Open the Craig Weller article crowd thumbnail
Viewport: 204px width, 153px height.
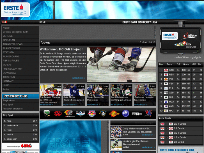(116, 132)
